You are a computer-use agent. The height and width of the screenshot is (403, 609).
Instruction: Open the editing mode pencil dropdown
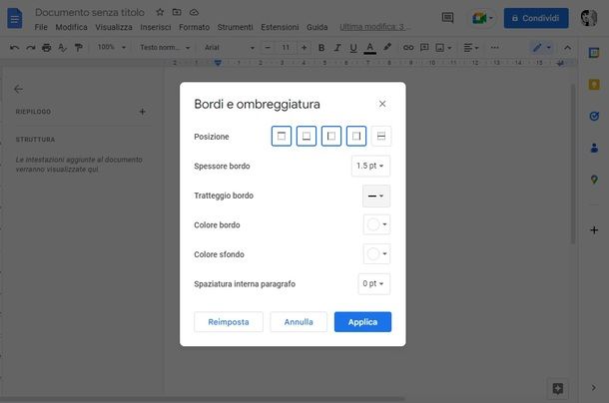tap(542, 47)
